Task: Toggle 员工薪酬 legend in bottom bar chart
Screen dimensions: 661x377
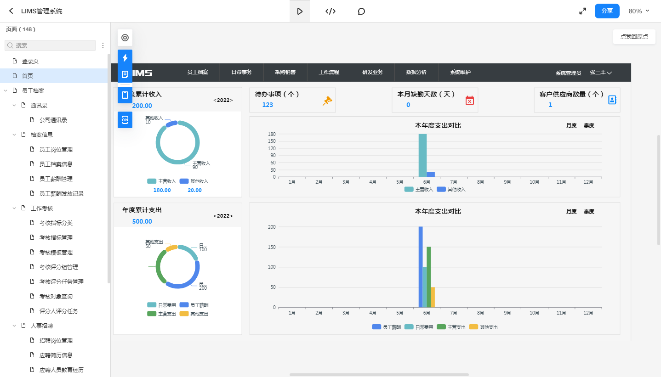Action: [x=386, y=327]
